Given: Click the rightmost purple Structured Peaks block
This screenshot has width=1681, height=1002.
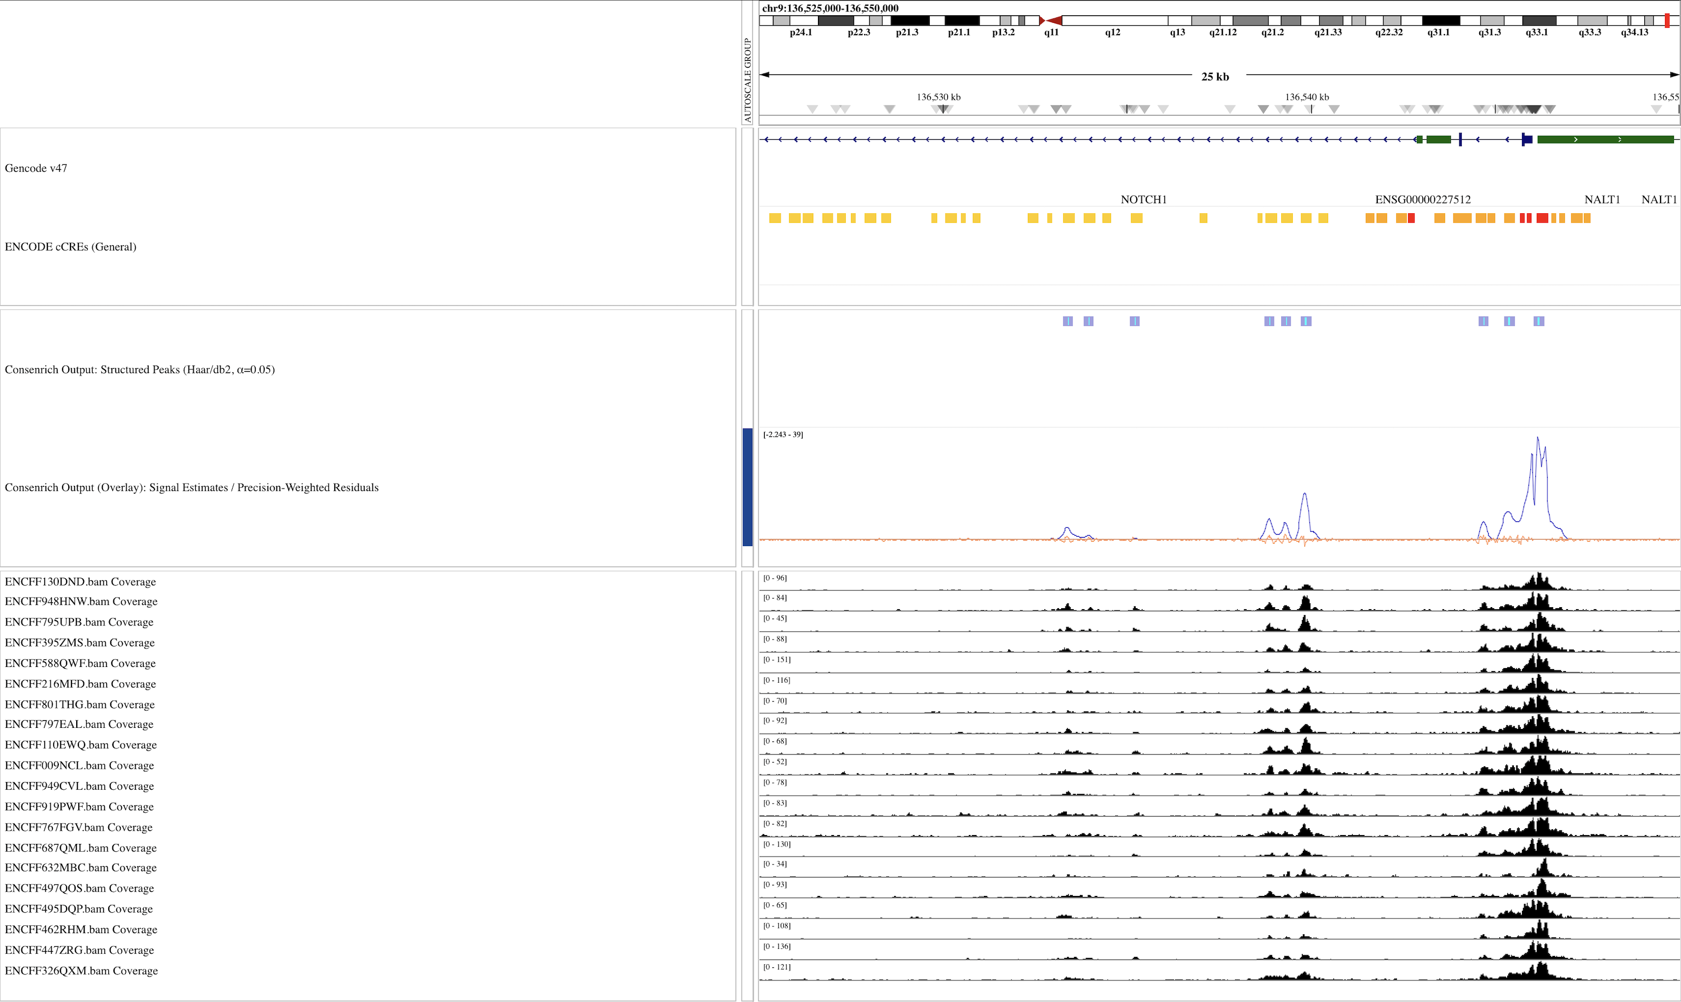Looking at the screenshot, I should point(1539,321).
